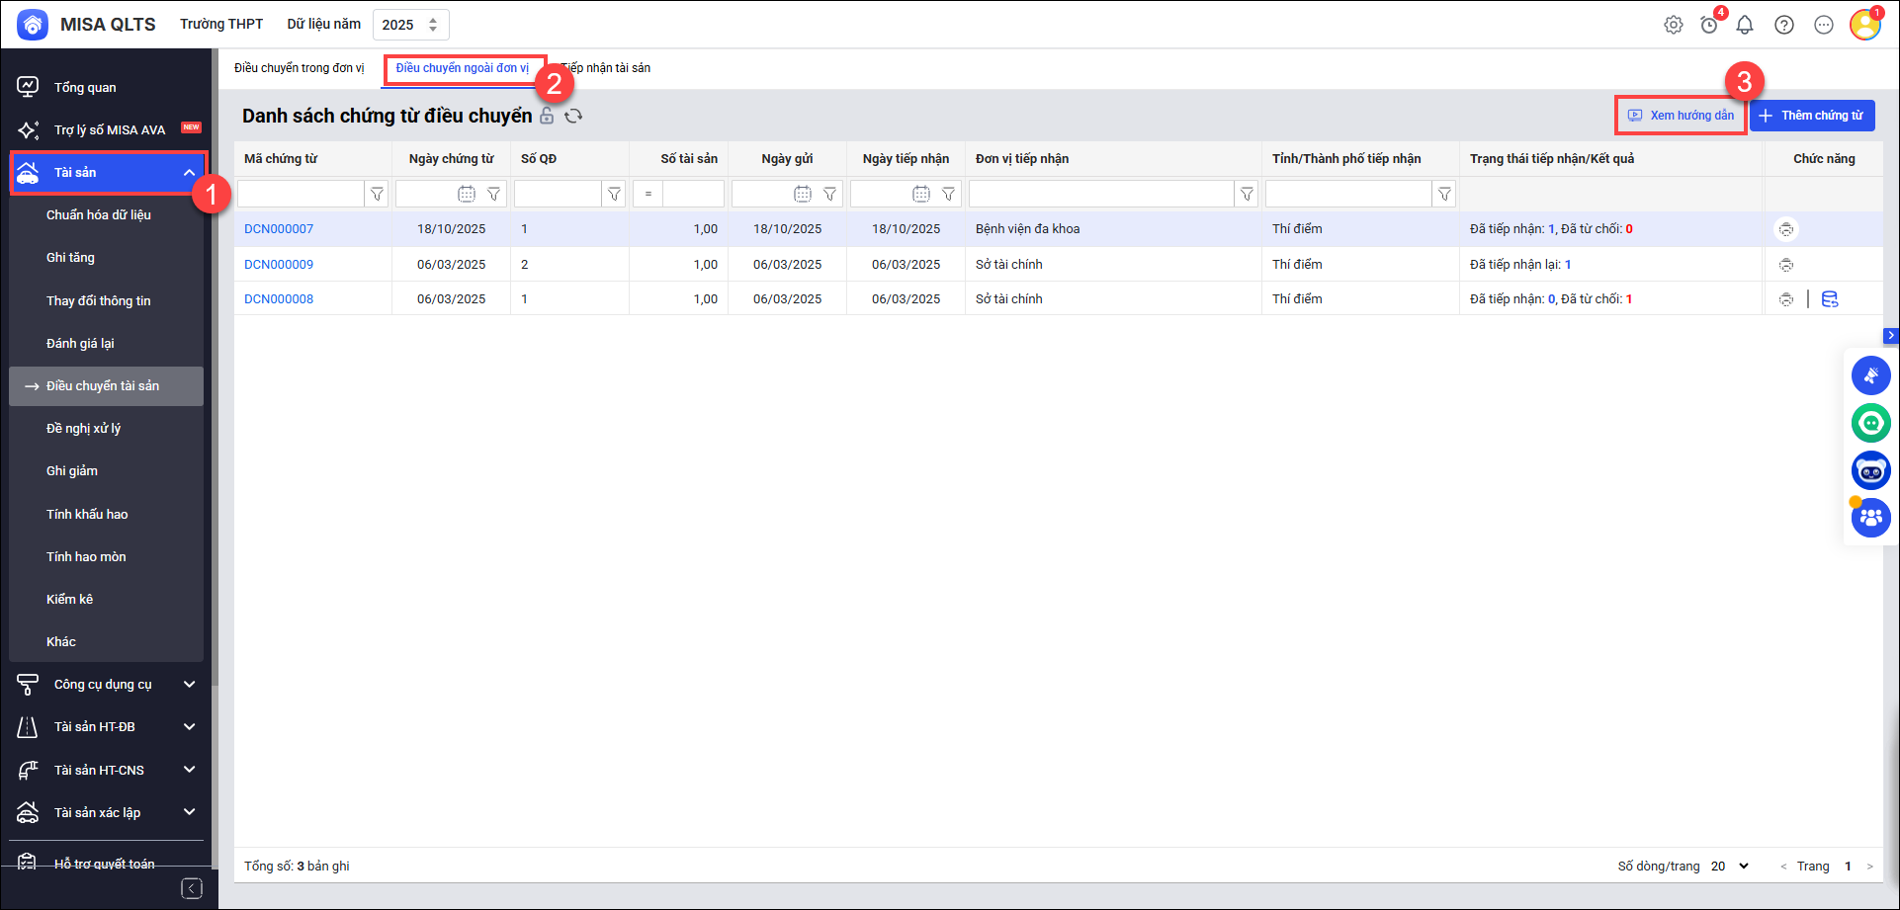Collapse the sidebar with the arrow icon
Screen dimensions: 1900x910
pos(192,888)
